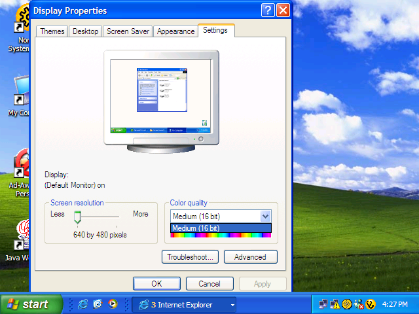Click the Troubleshoot button
The image size is (419, 314).
coord(190,257)
